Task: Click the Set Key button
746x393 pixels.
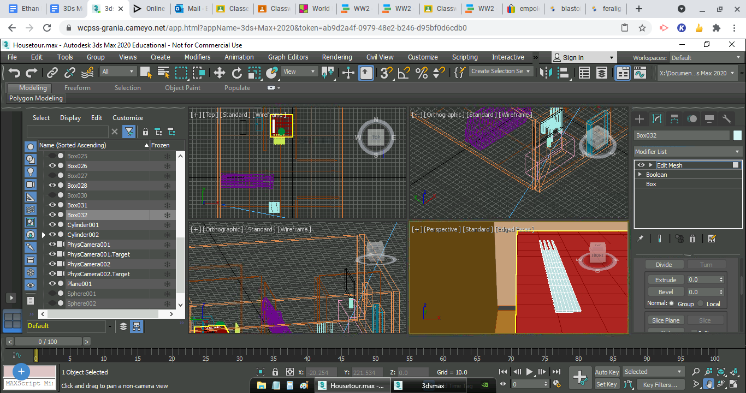Action: point(607,384)
